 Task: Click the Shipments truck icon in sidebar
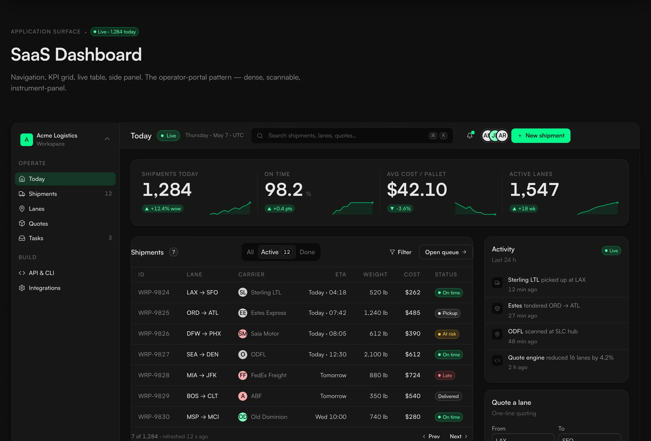[22, 193]
